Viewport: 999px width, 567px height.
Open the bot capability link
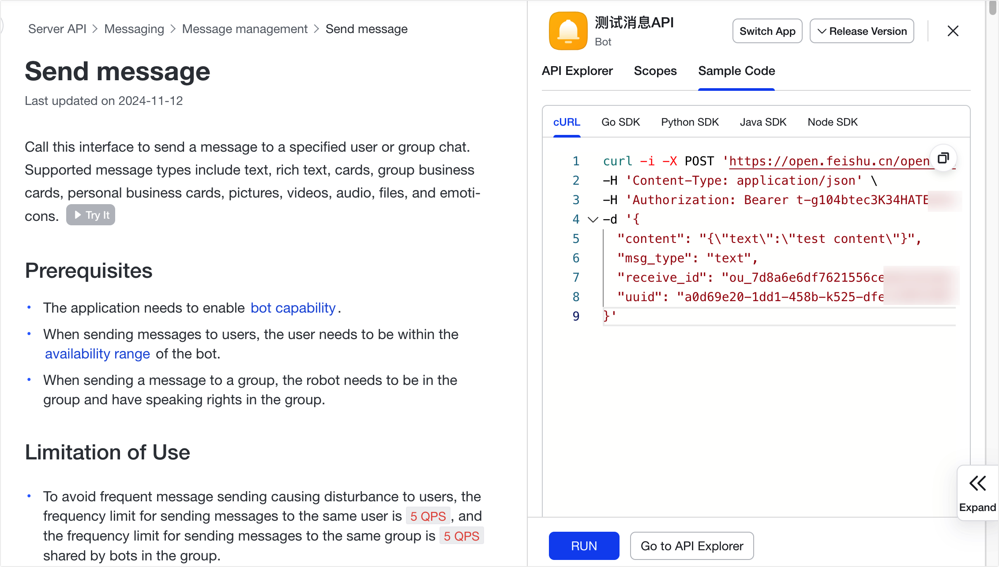point(293,308)
